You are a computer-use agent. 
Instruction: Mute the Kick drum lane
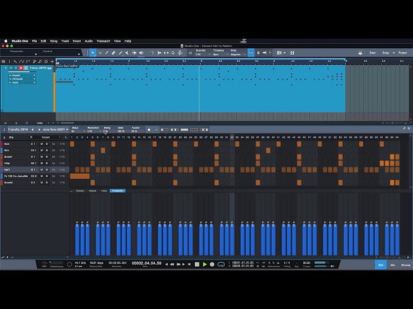coord(41,144)
